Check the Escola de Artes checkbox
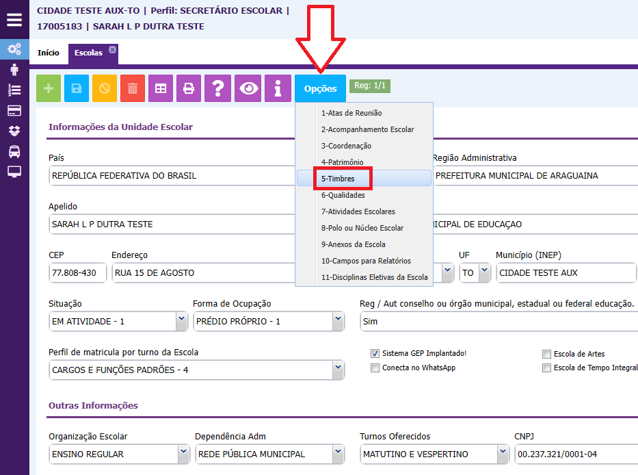This screenshot has width=638, height=475. (546, 355)
